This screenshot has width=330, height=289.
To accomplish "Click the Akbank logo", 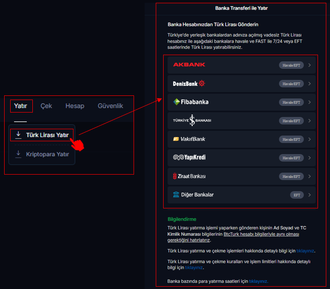I will tap(189, 65).
